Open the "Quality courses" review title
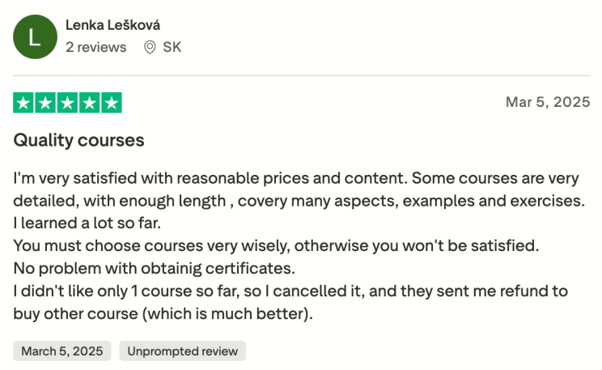This screenshot has width=602, height=370. coord(78,140)
